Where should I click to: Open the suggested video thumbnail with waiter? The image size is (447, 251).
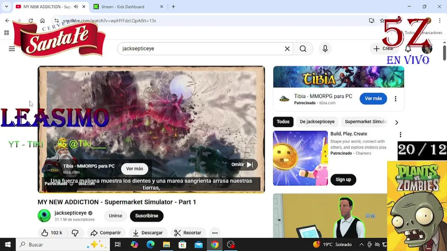[x=330, y=216]
